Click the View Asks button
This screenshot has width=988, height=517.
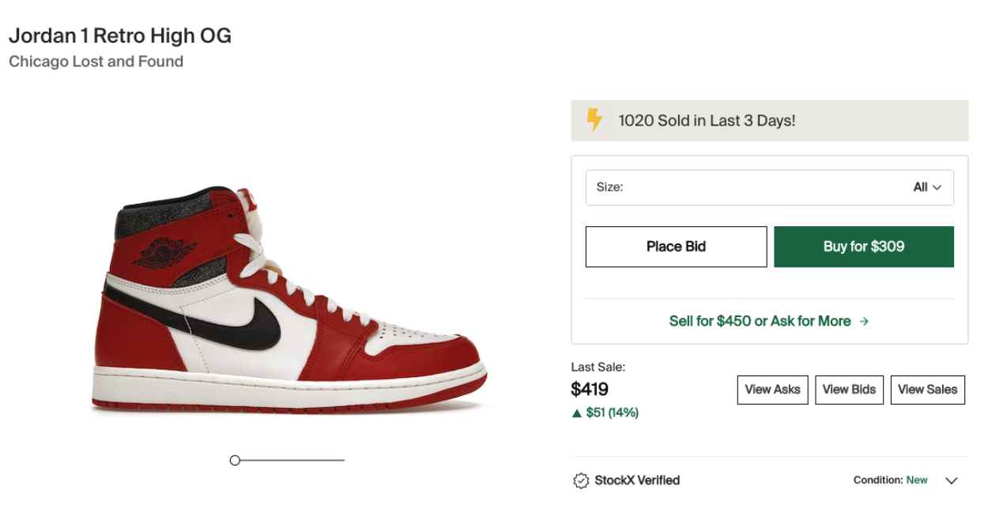(772, 389)
